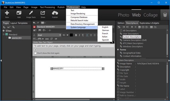Go to last descriptor arrow icon
170x101 pixels.
[x=127, y=27]
